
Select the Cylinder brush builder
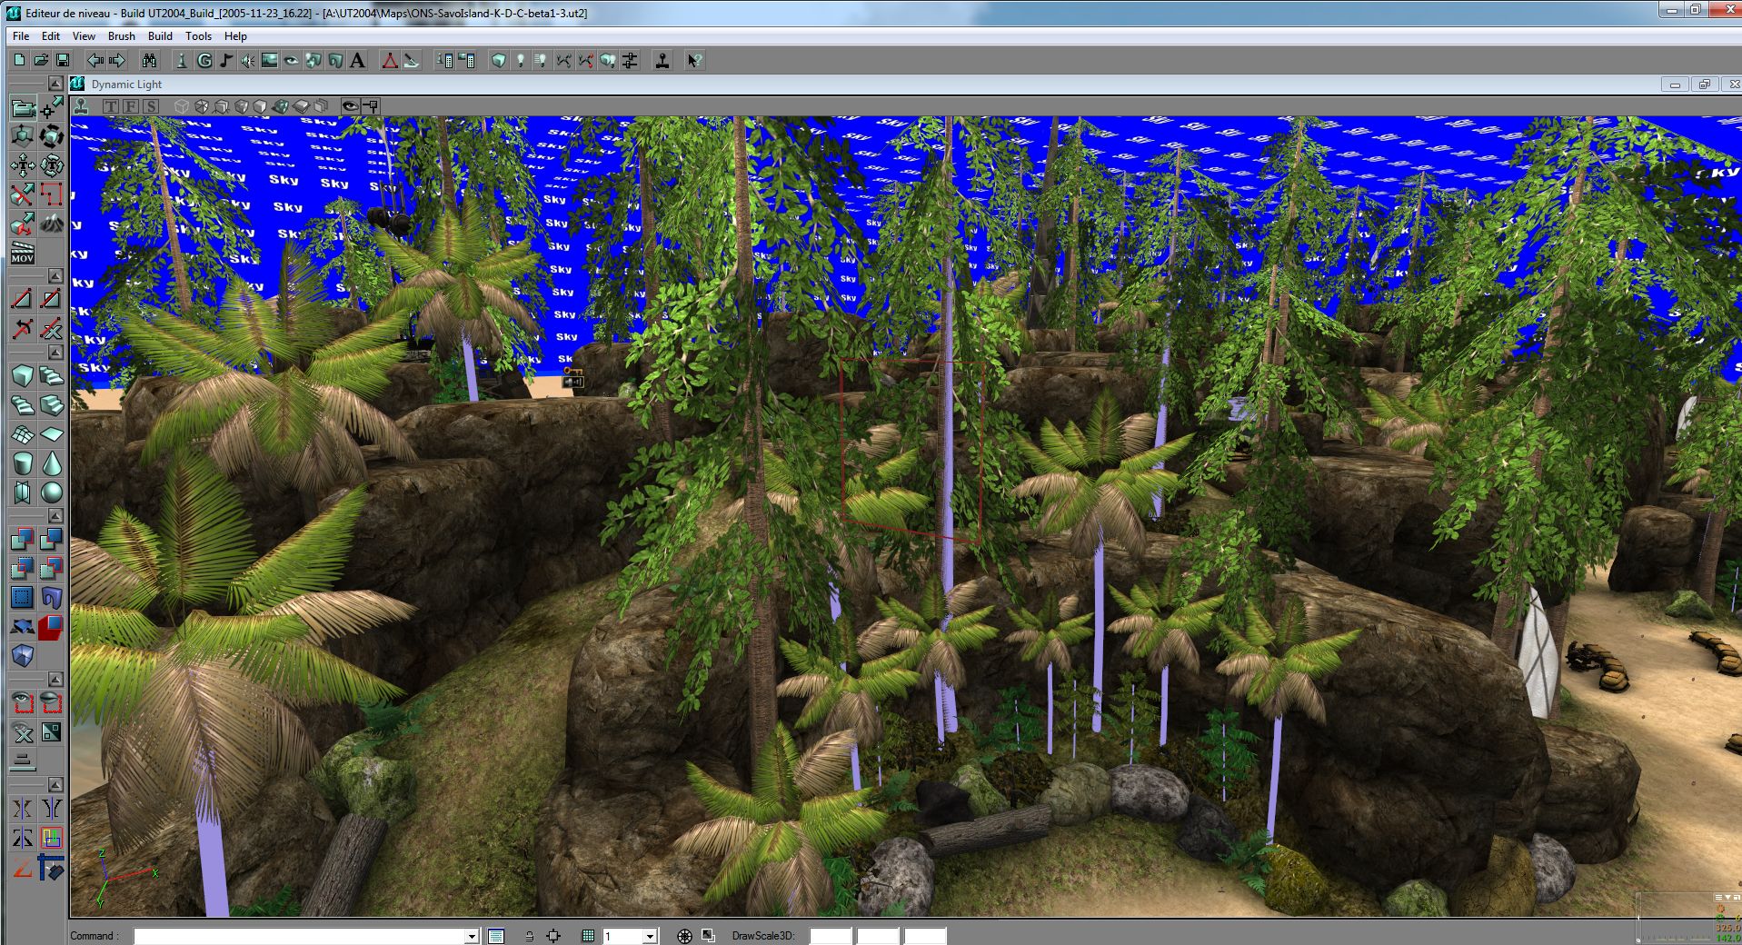[23, 463]
